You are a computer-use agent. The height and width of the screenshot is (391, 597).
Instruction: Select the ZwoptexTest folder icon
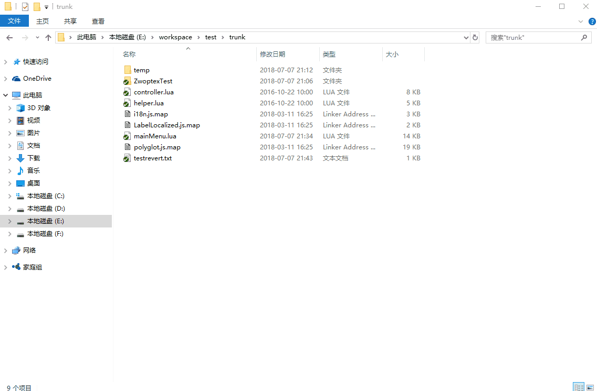tap(127, 81)
